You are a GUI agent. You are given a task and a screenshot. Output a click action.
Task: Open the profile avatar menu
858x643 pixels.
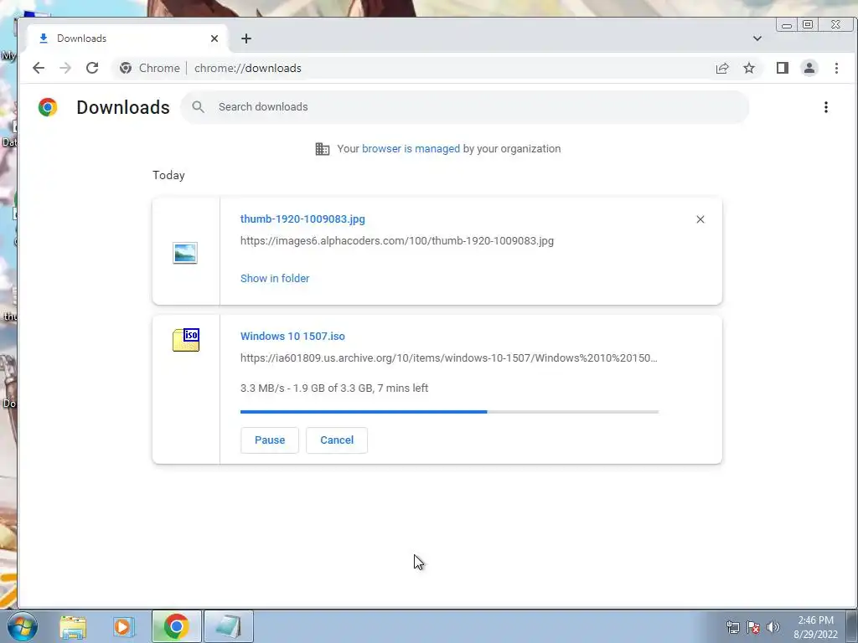pos(809,68)
